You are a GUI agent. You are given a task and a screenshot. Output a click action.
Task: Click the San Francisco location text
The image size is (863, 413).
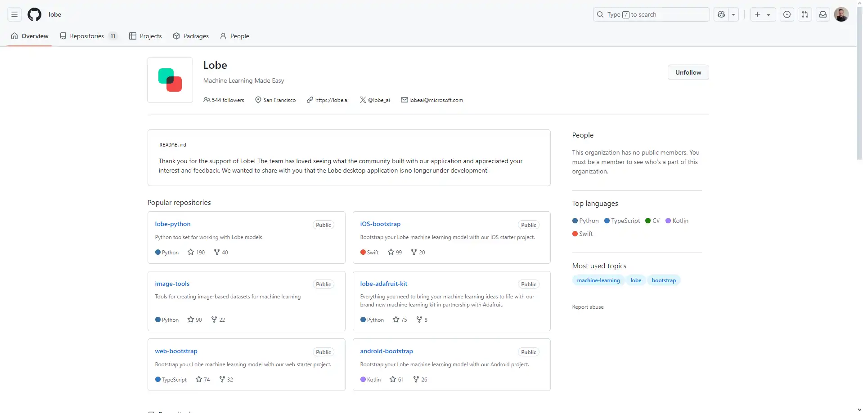coord(279,100)
